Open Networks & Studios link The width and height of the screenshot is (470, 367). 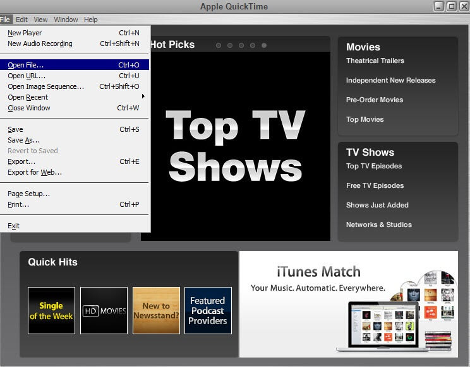point(379,224)
